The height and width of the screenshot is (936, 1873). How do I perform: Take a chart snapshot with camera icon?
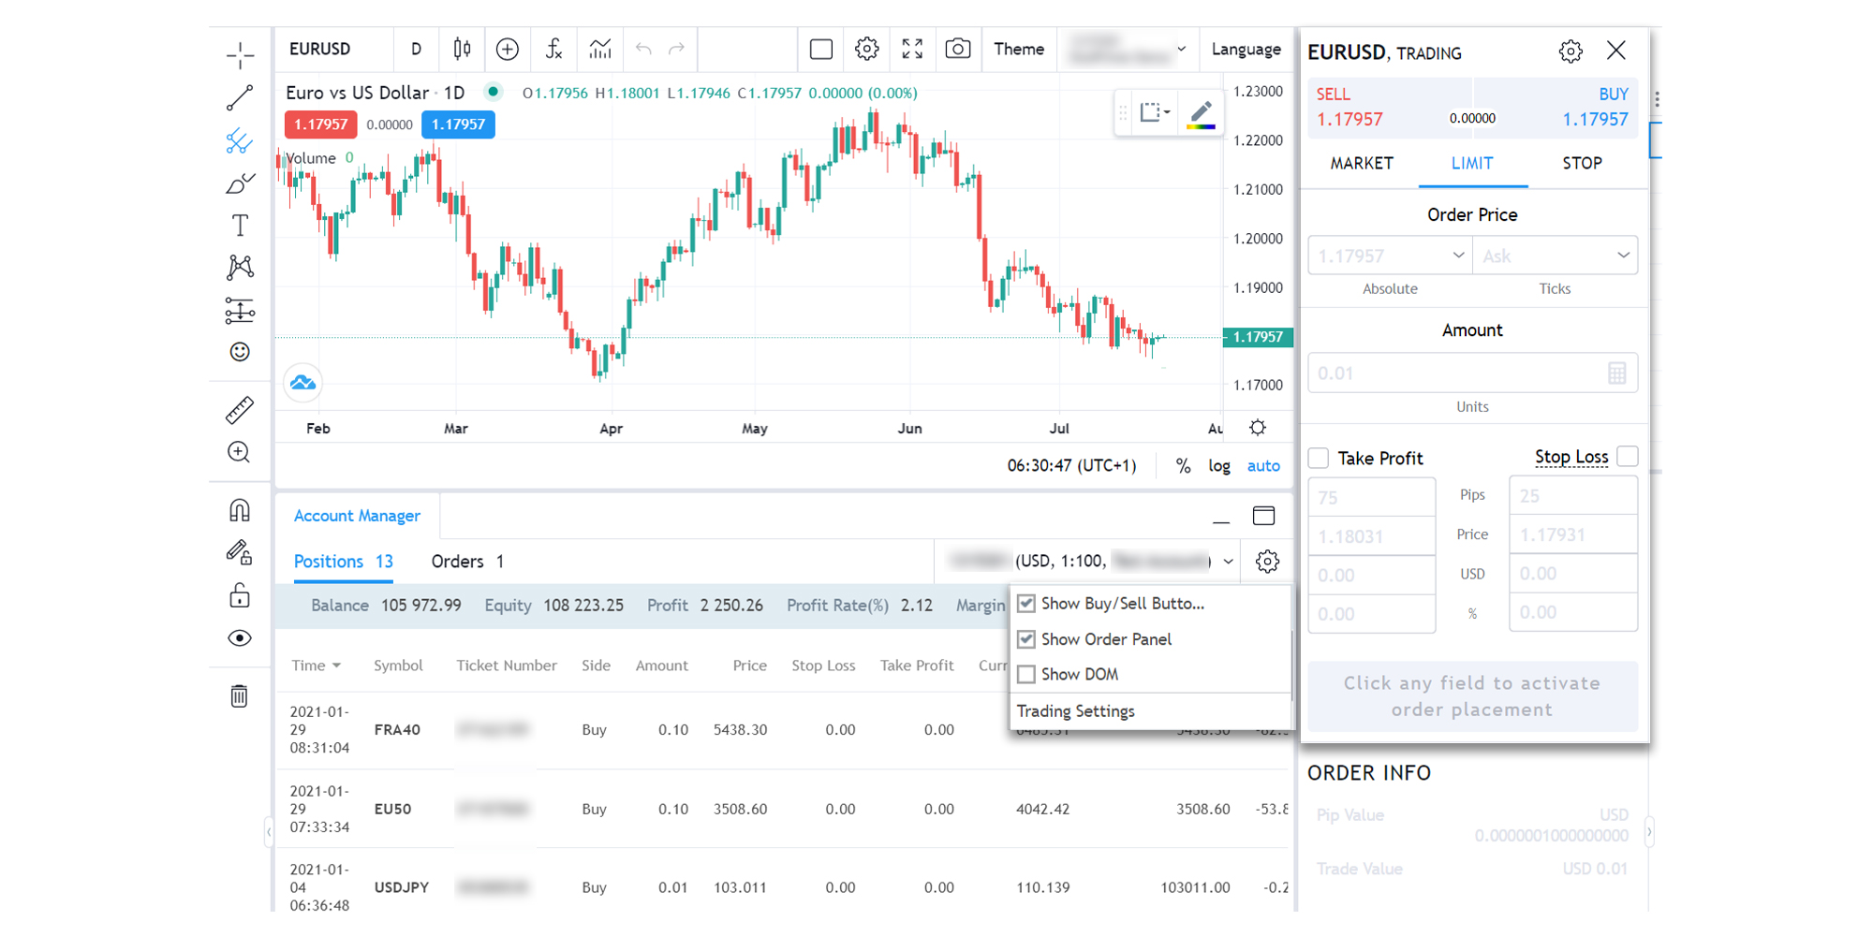[957, 49]
